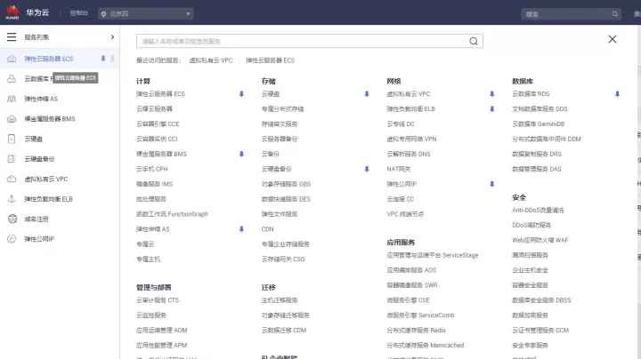Open 云审计服务 CTS service
The image size is (641, 359).
(158, 300)
